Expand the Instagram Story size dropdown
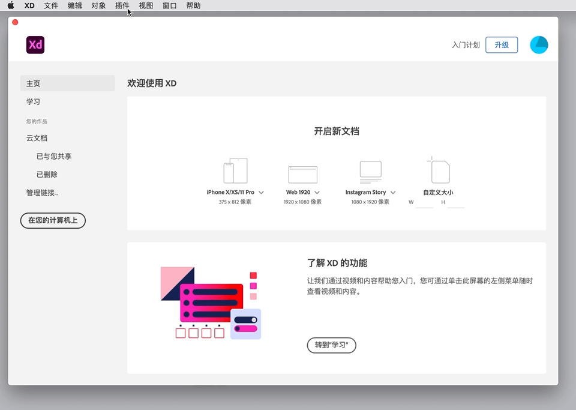The height and width of the screenshot is (410, 576). 392,193
